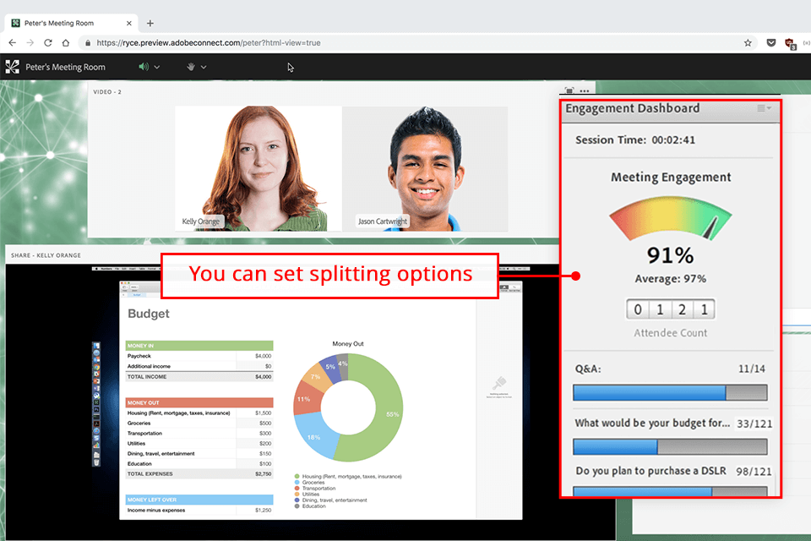Screen dimensions: 811x541
Task: Click the VIDEO - 2 pod title
Action: (x=107, y=92)
